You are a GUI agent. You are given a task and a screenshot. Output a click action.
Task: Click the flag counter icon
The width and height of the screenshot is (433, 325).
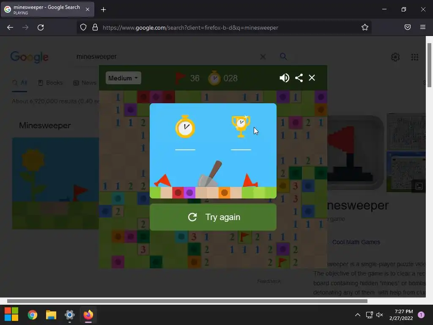(180, 78)
